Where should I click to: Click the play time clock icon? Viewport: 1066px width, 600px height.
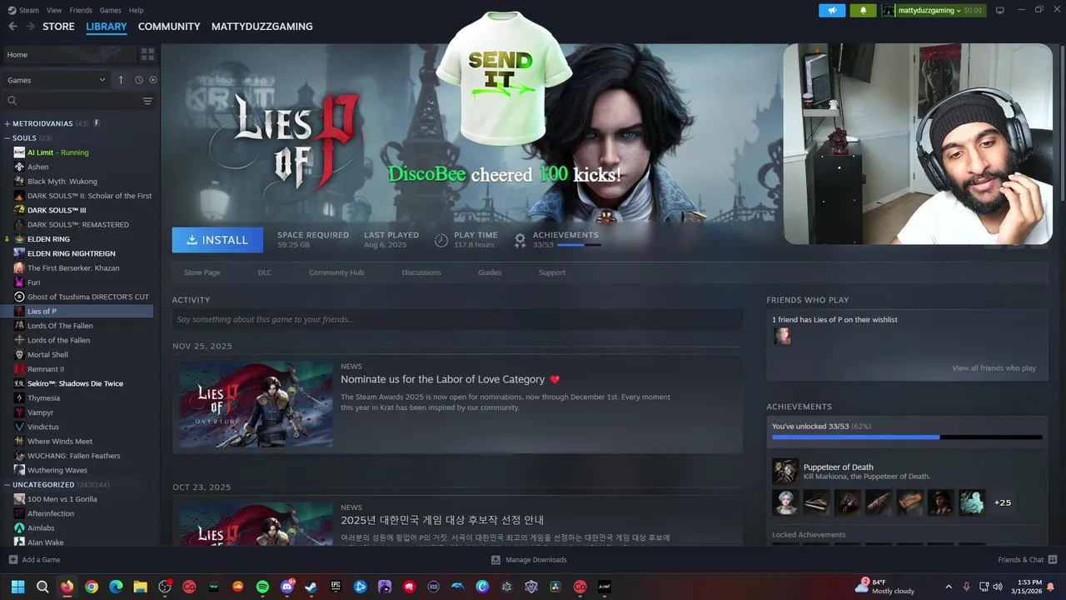coord(441,240)
